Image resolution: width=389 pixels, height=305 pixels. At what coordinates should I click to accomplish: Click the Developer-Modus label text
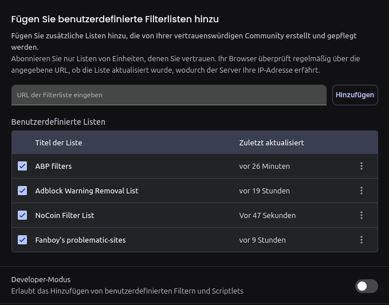point(41,279)
